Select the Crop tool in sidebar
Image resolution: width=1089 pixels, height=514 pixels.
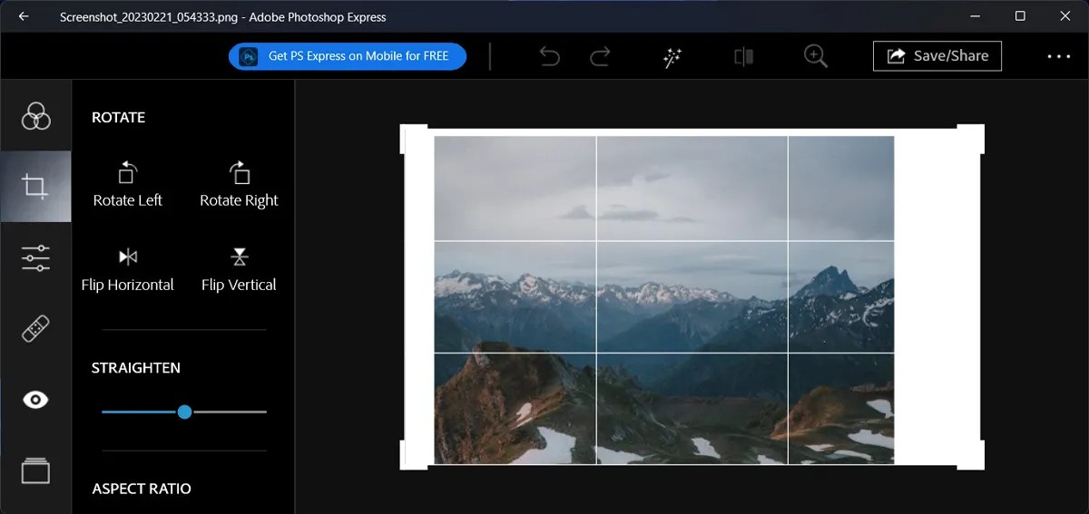pyautogui.click(x=35, y=187)
